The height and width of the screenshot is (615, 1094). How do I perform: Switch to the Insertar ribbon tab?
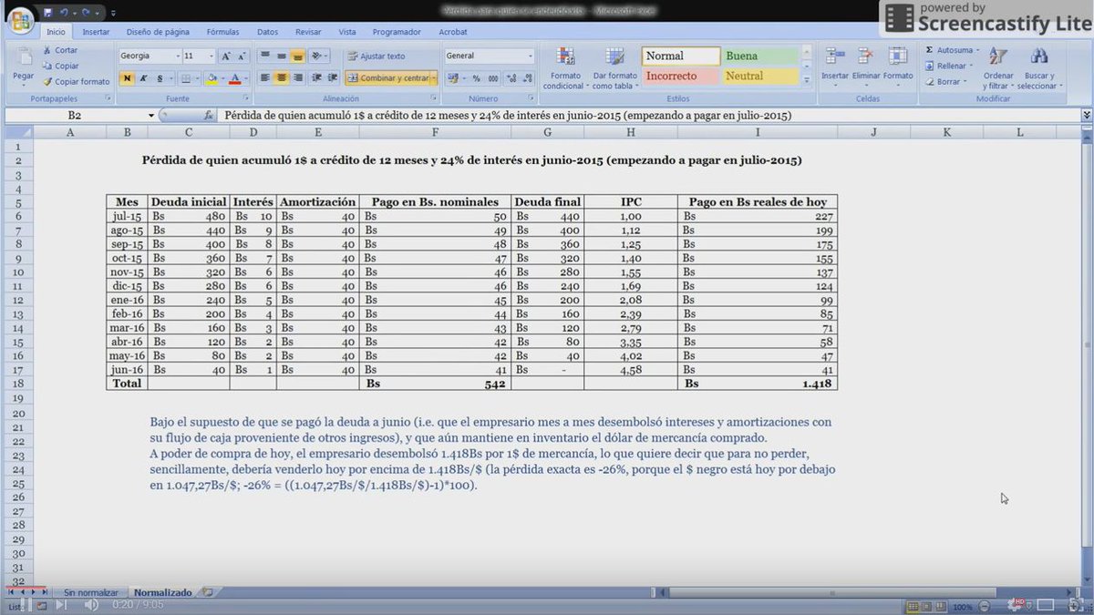click(x=96, y=32)
